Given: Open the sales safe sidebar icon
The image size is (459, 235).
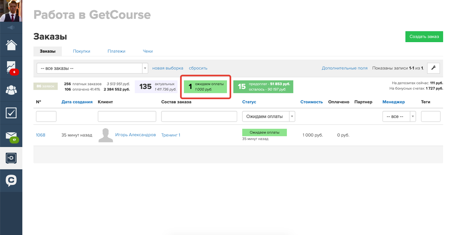Looking at the screenshot, I should point(11,158).
